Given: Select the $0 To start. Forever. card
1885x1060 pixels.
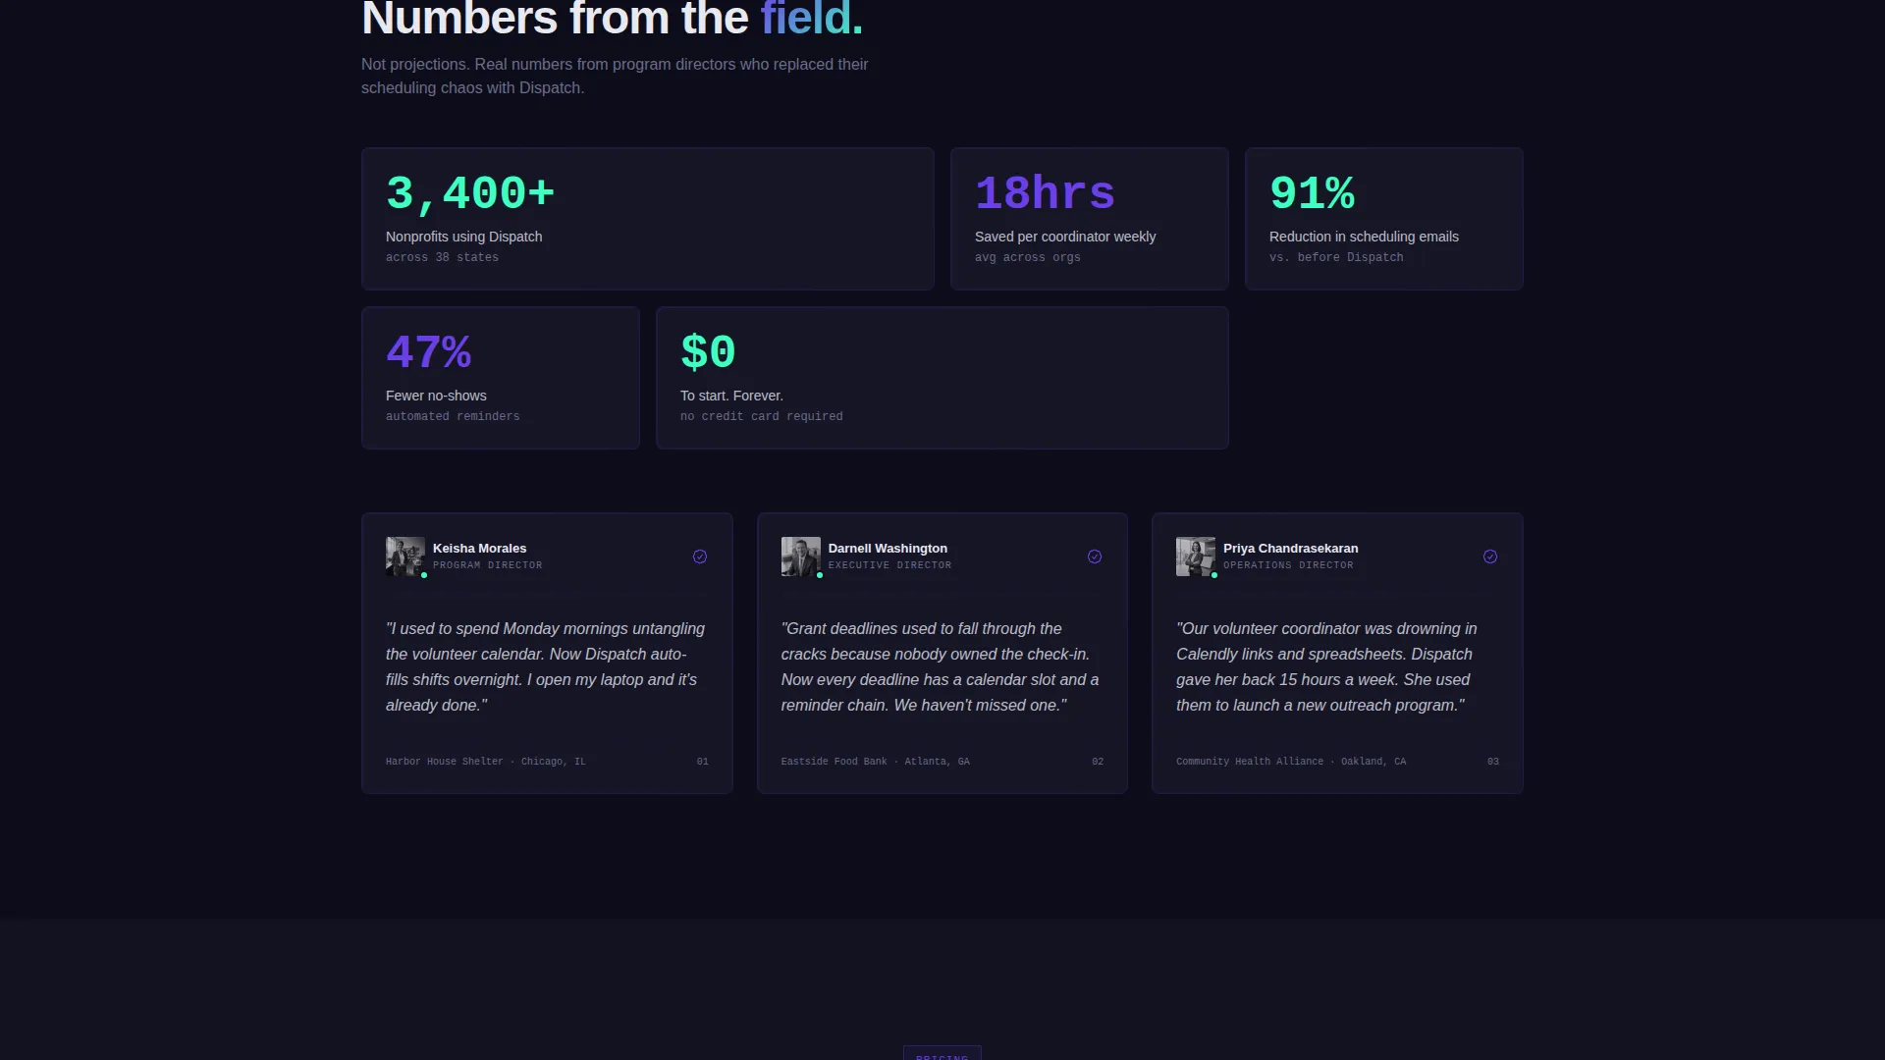Looking at the screenshot, I should coord(942,378).
